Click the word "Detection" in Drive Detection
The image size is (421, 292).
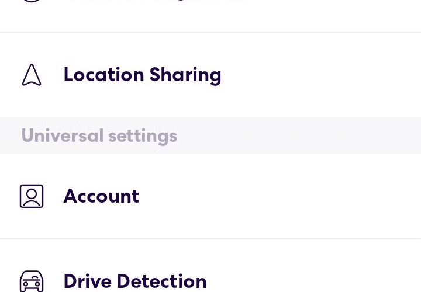[x=162, y=281]
